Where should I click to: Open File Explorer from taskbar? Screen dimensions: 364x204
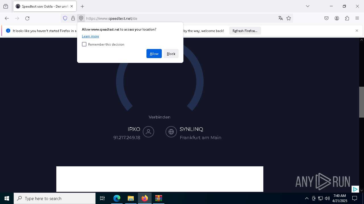(131, 198)
